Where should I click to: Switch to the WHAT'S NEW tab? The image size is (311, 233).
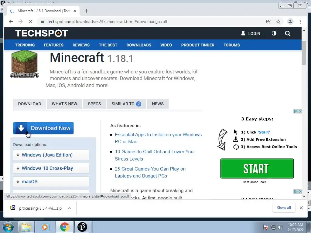tap(64, 104)
